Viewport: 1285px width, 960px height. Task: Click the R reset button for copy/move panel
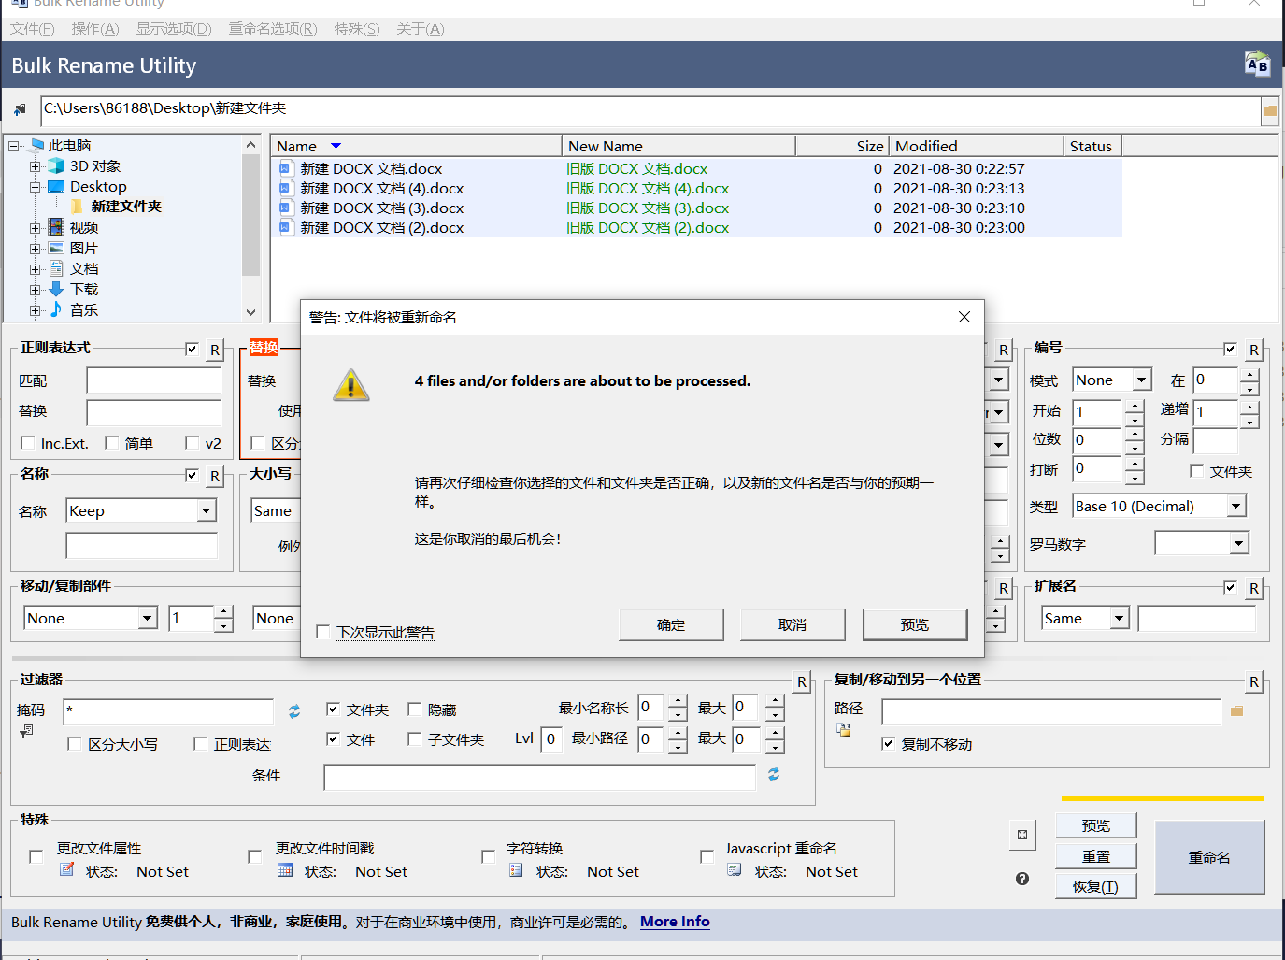(x=1254, y=681)
